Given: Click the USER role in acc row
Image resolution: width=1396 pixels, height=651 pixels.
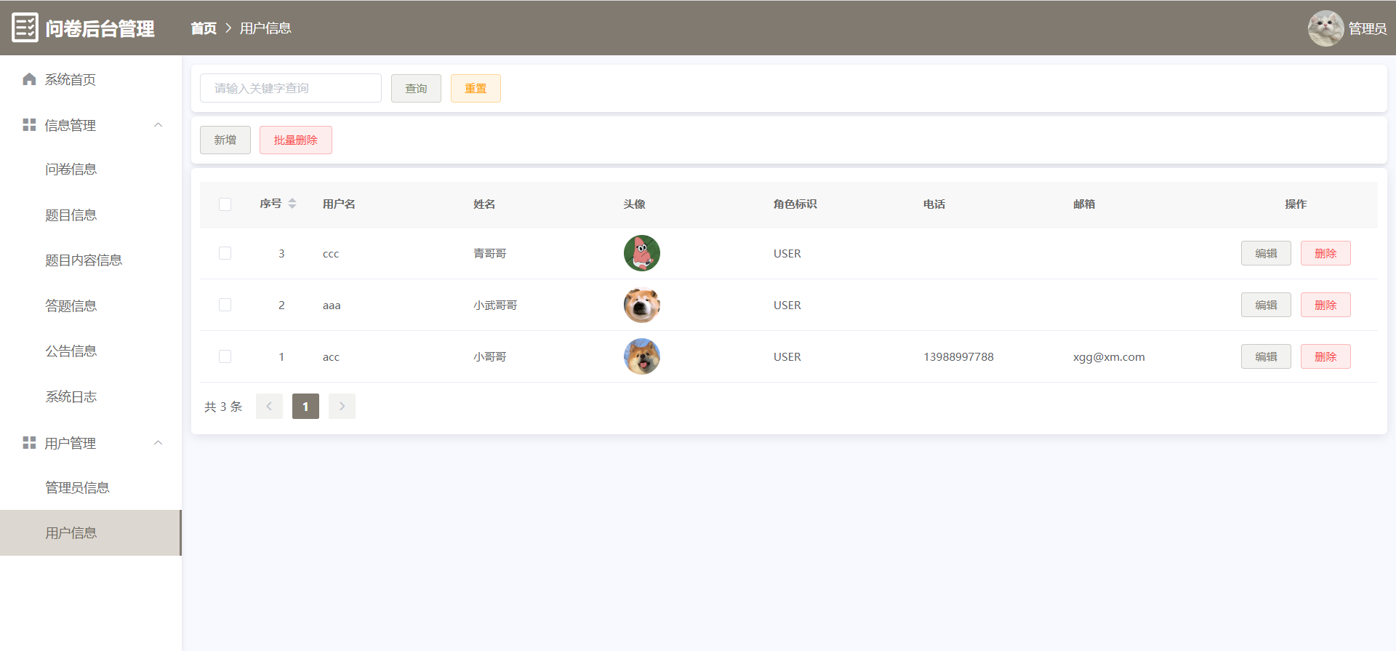Looking at the screenshot, I should click(787, 357).
